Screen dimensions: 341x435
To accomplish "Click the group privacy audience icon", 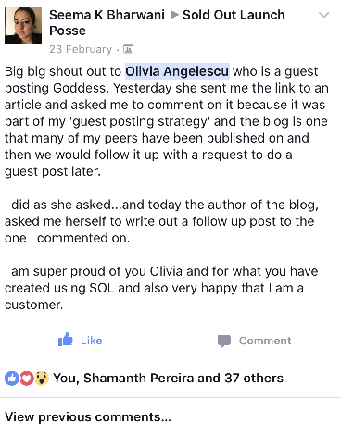I will 128,49.
